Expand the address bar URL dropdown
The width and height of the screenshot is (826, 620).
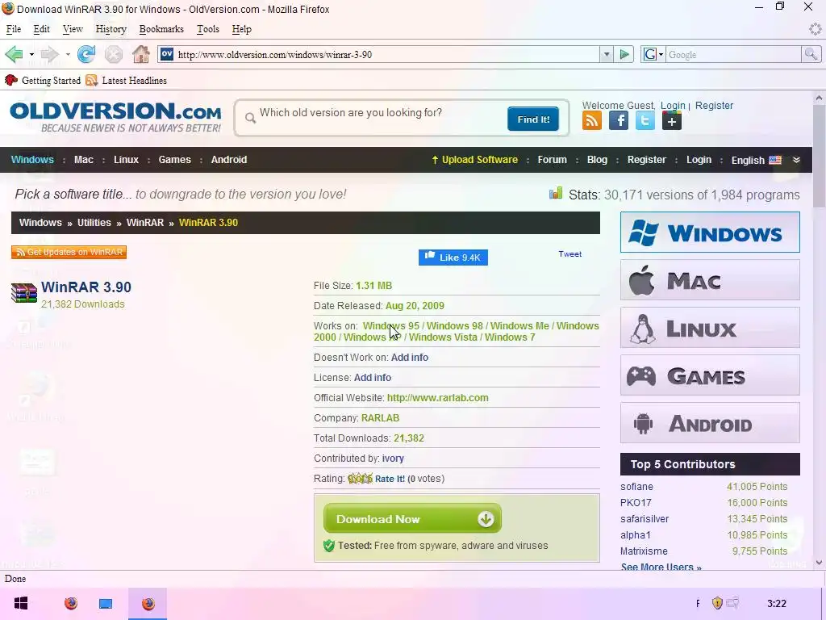tap(607, 54)
